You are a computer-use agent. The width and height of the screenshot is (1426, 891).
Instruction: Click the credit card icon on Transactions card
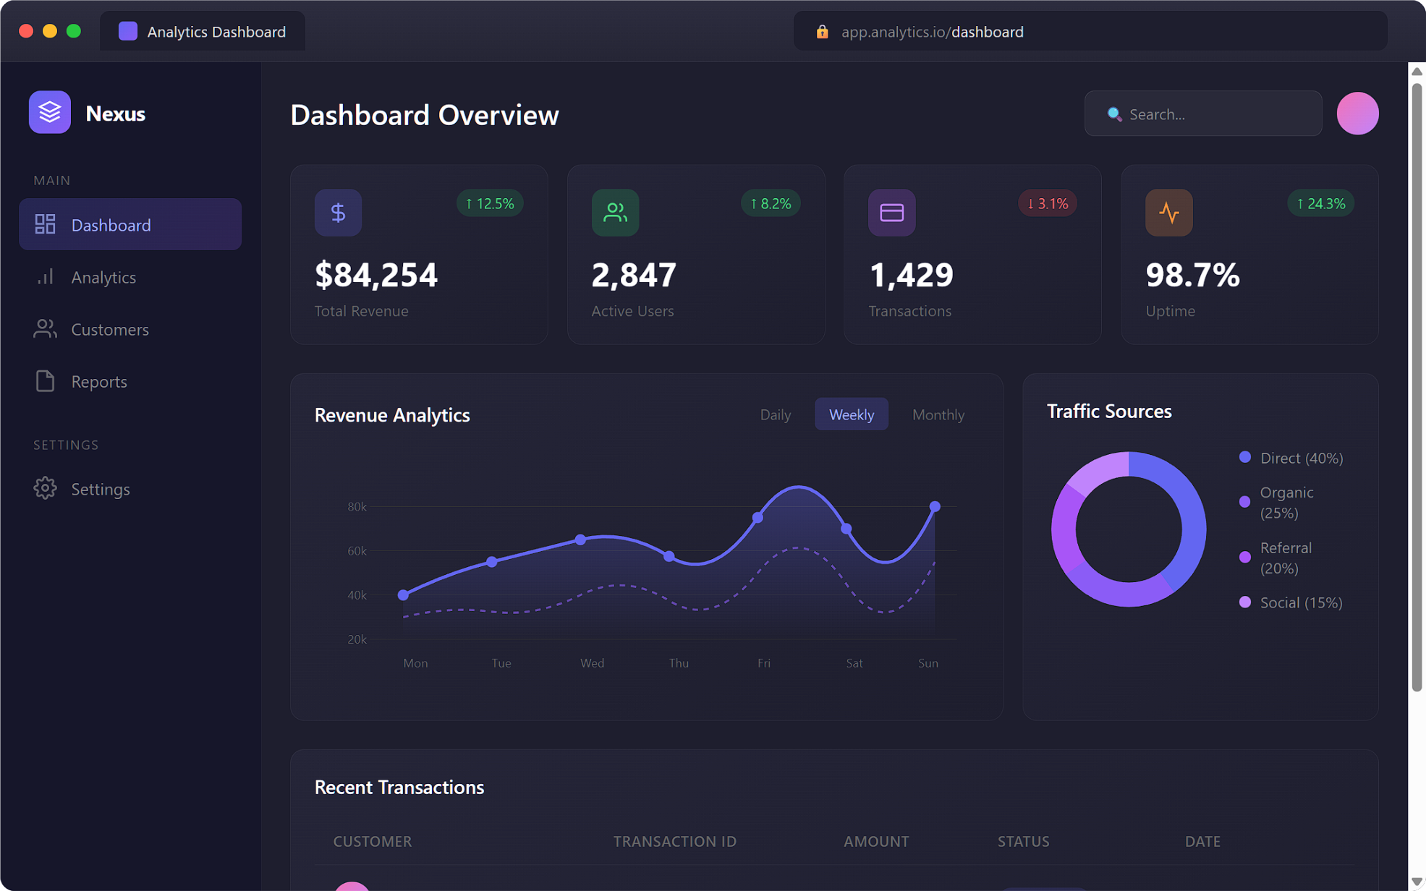click(891, 212)
